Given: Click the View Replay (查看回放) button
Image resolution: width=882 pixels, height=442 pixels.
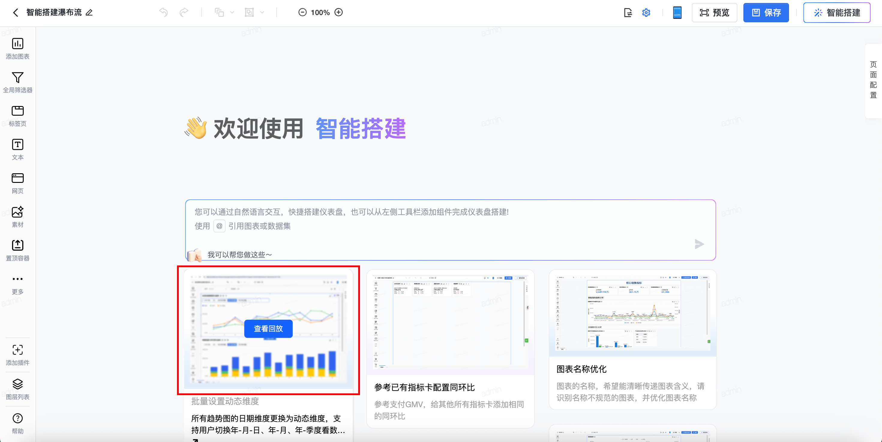Looking at the screenshot, I should click(x=268, y=328).
